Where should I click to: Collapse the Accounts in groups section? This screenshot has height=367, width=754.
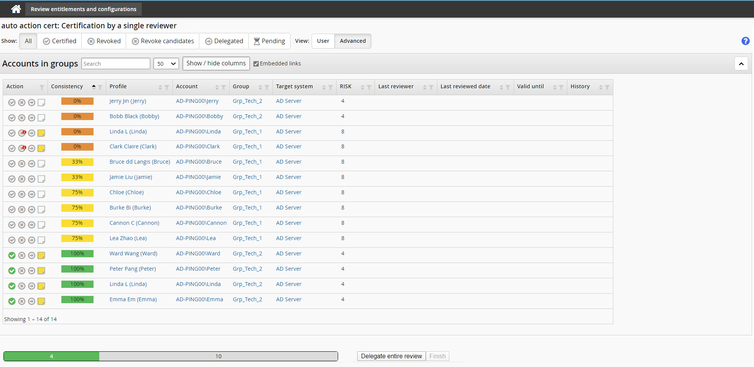click(x=741, y=64)
